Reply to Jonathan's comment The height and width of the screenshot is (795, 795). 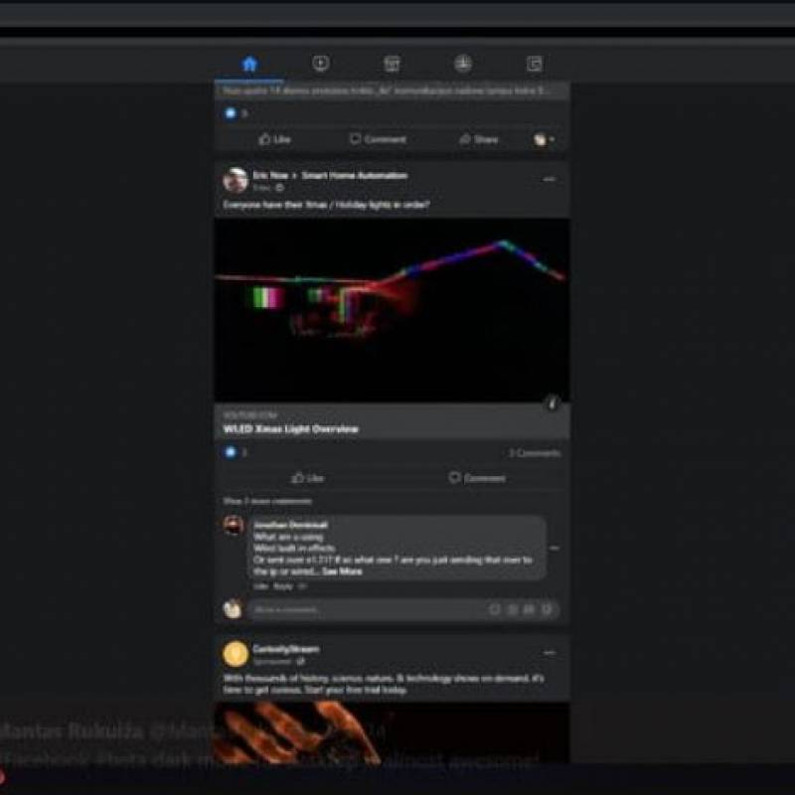point(283,586)
